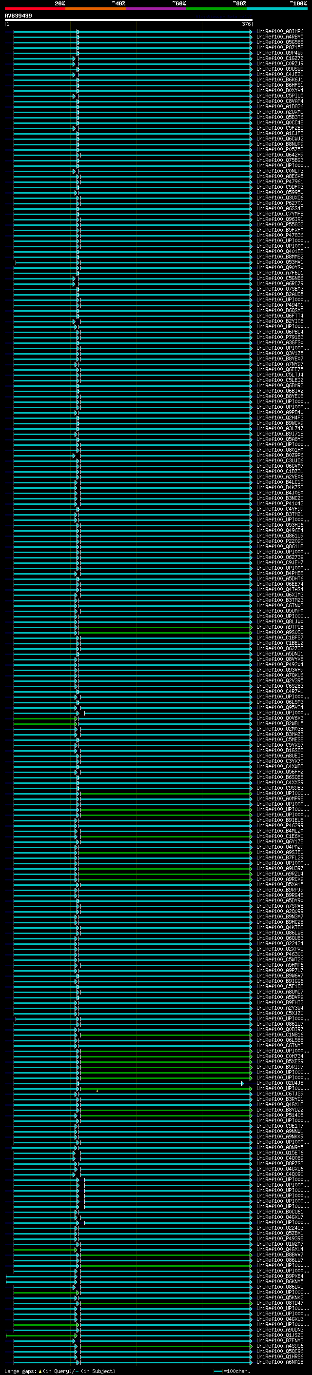This screenshot has height=1375, width=312.
Task: Select the UniRef100_O62738 label
Action: click(280, 649)
